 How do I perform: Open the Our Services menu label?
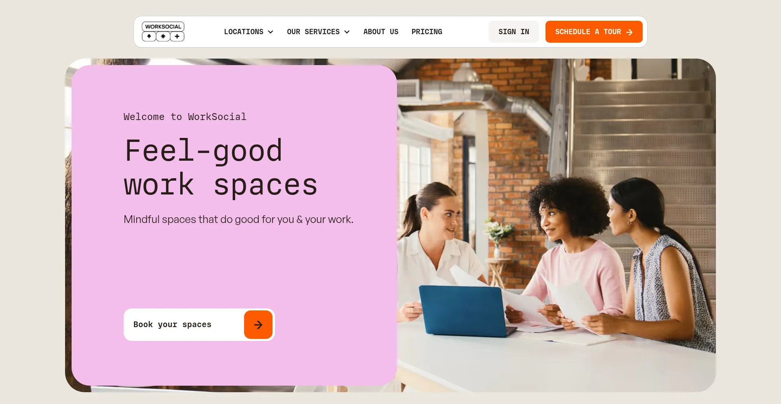click(x=313, y=32)
